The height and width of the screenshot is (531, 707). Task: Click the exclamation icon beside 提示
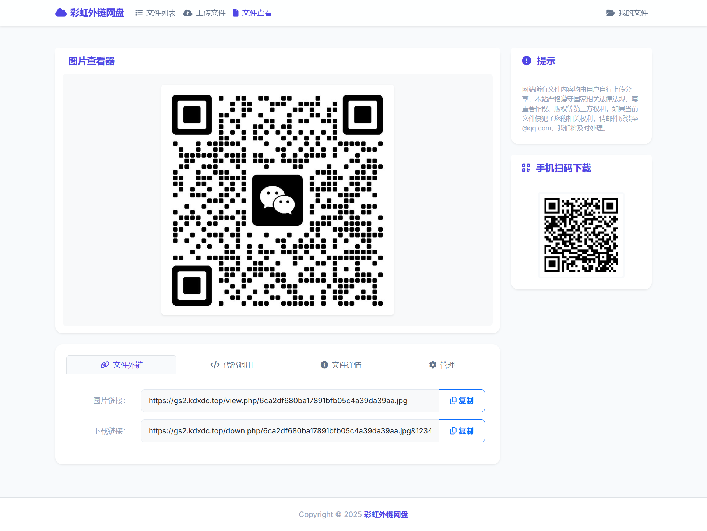point(527,61)
